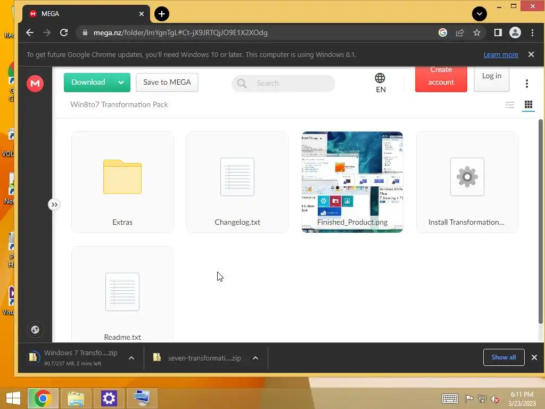
Task: Open Finished_Product.png thumbnail
Action: (x=352, y=182)
